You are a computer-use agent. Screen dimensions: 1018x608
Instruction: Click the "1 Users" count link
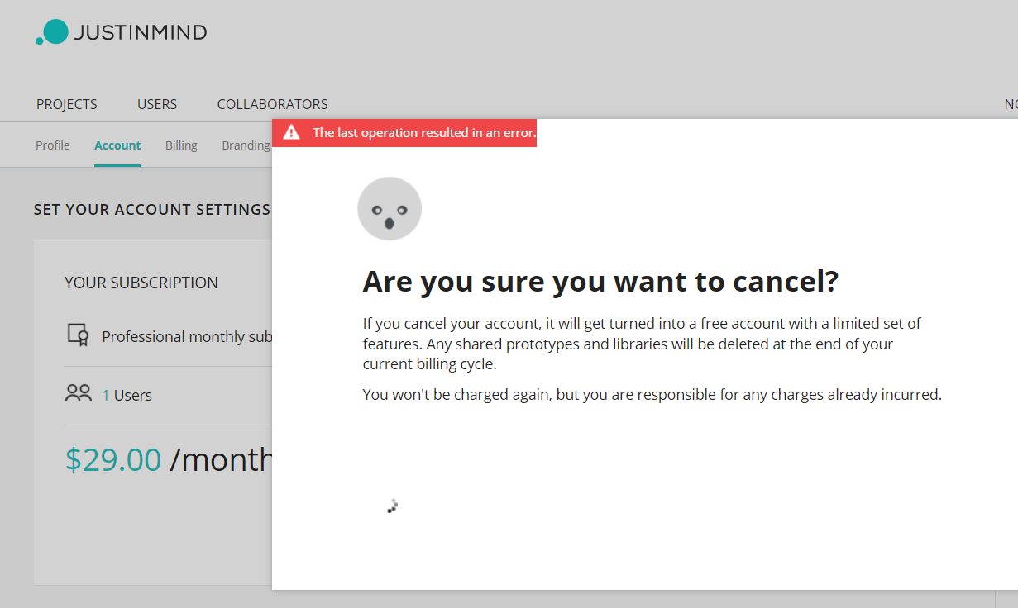pyautogui.click(x=127, y=396)
